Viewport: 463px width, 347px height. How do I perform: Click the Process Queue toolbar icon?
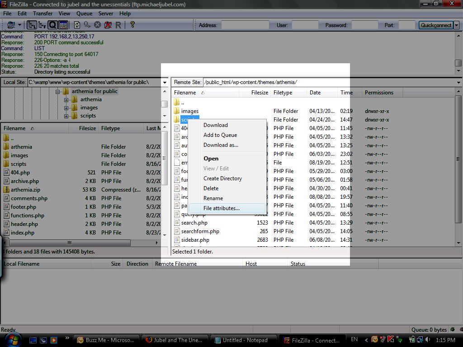pyautogui.click(x=87, y=25)
